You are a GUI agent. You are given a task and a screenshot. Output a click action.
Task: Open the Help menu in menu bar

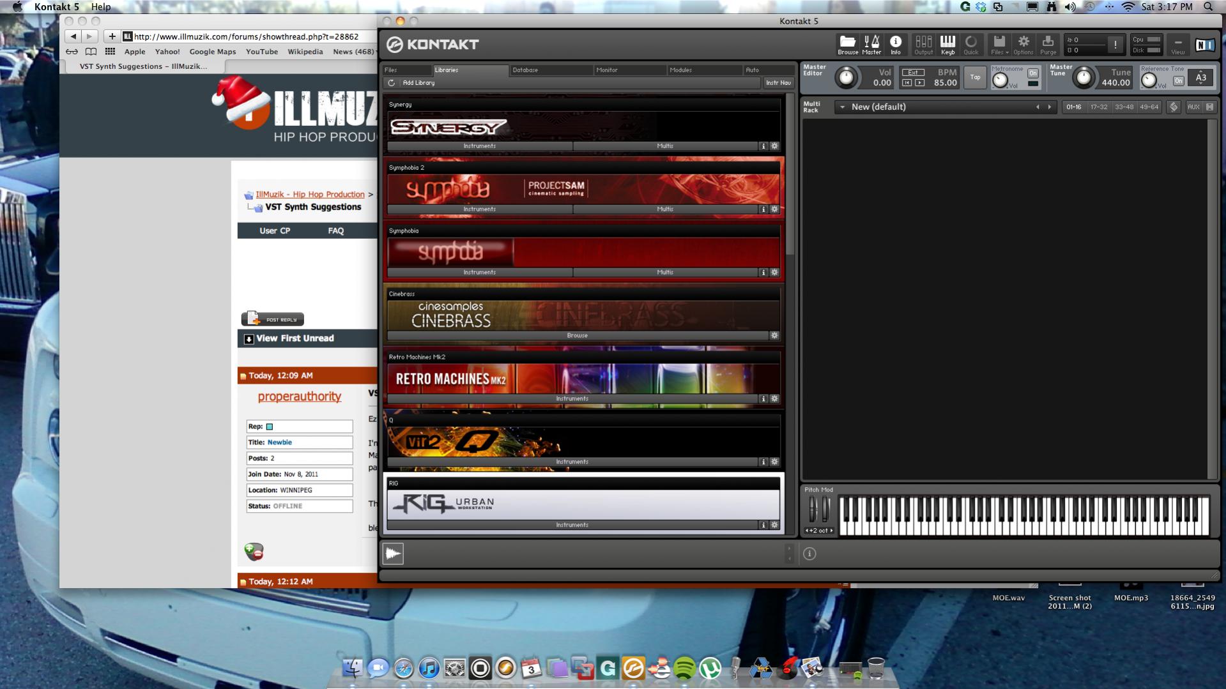101,7
